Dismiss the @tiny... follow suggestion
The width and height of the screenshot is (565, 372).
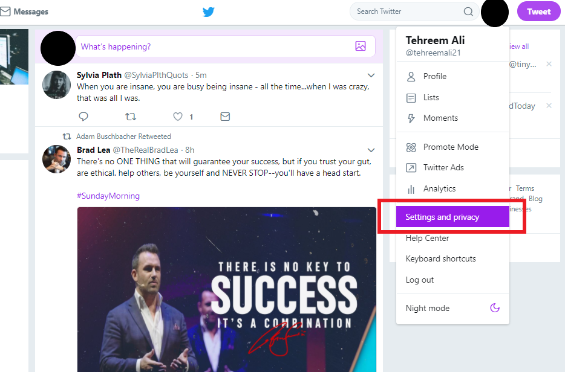(549, 64)
